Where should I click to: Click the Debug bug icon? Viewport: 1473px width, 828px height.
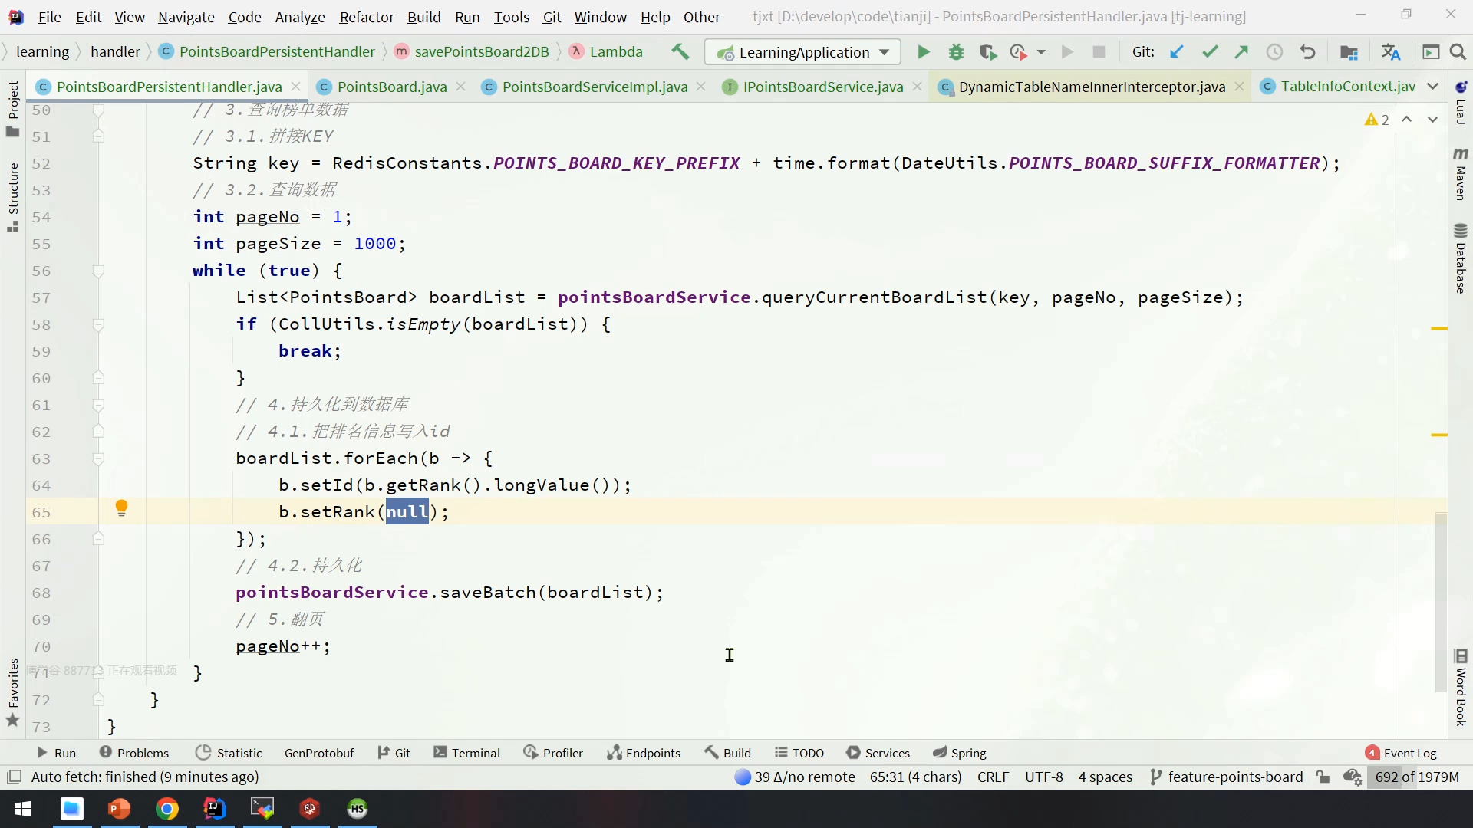tap(956, 52)
